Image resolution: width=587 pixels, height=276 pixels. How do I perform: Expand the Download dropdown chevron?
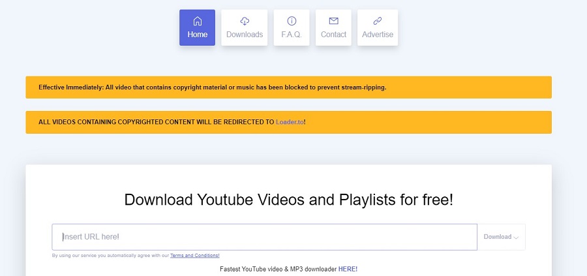point(516,238)
